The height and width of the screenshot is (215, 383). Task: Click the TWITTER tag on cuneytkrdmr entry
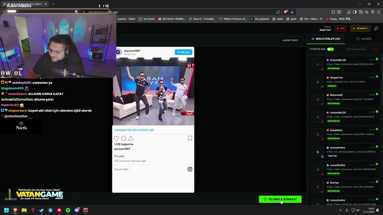point(332,156)
